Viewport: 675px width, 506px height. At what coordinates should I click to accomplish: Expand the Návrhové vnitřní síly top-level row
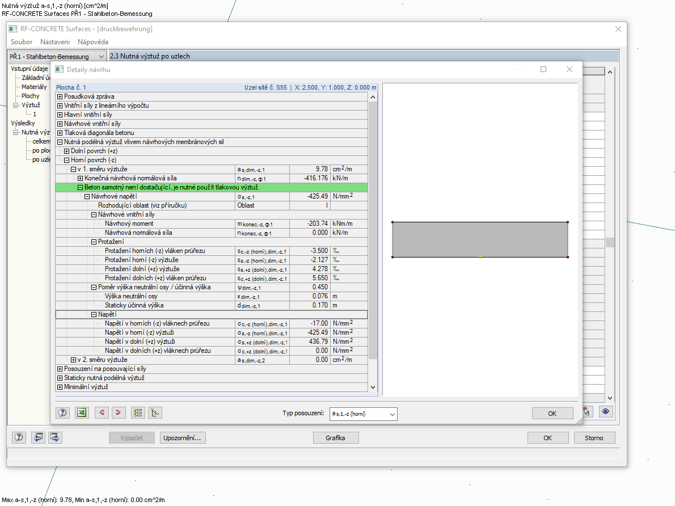(x=60, y=124)
